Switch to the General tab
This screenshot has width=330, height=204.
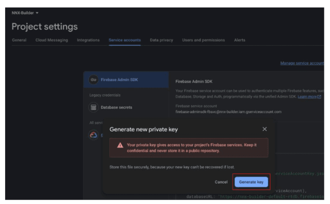click(19, 40)
